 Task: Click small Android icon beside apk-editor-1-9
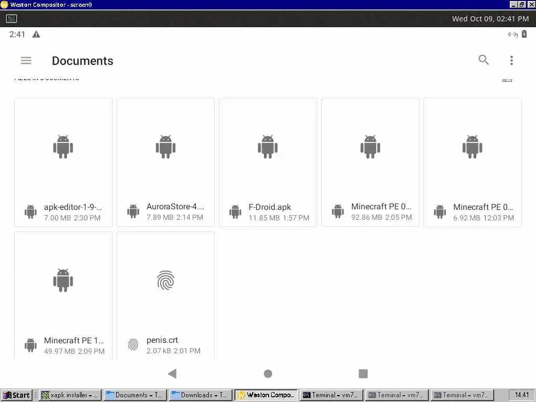(x=30, y=211)
